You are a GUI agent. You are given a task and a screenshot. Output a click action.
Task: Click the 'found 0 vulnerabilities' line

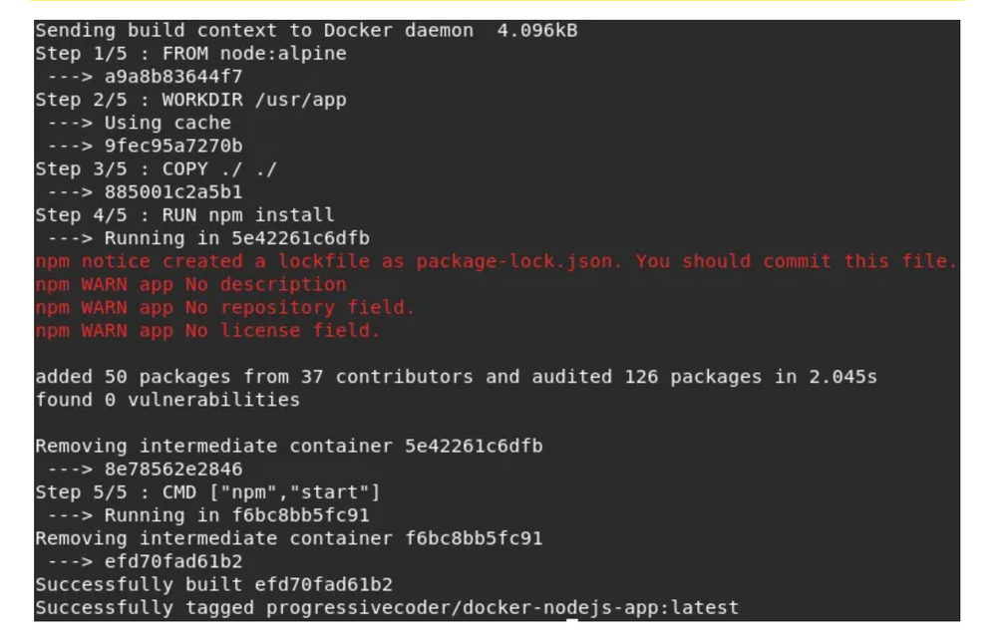tap(167, 400)
